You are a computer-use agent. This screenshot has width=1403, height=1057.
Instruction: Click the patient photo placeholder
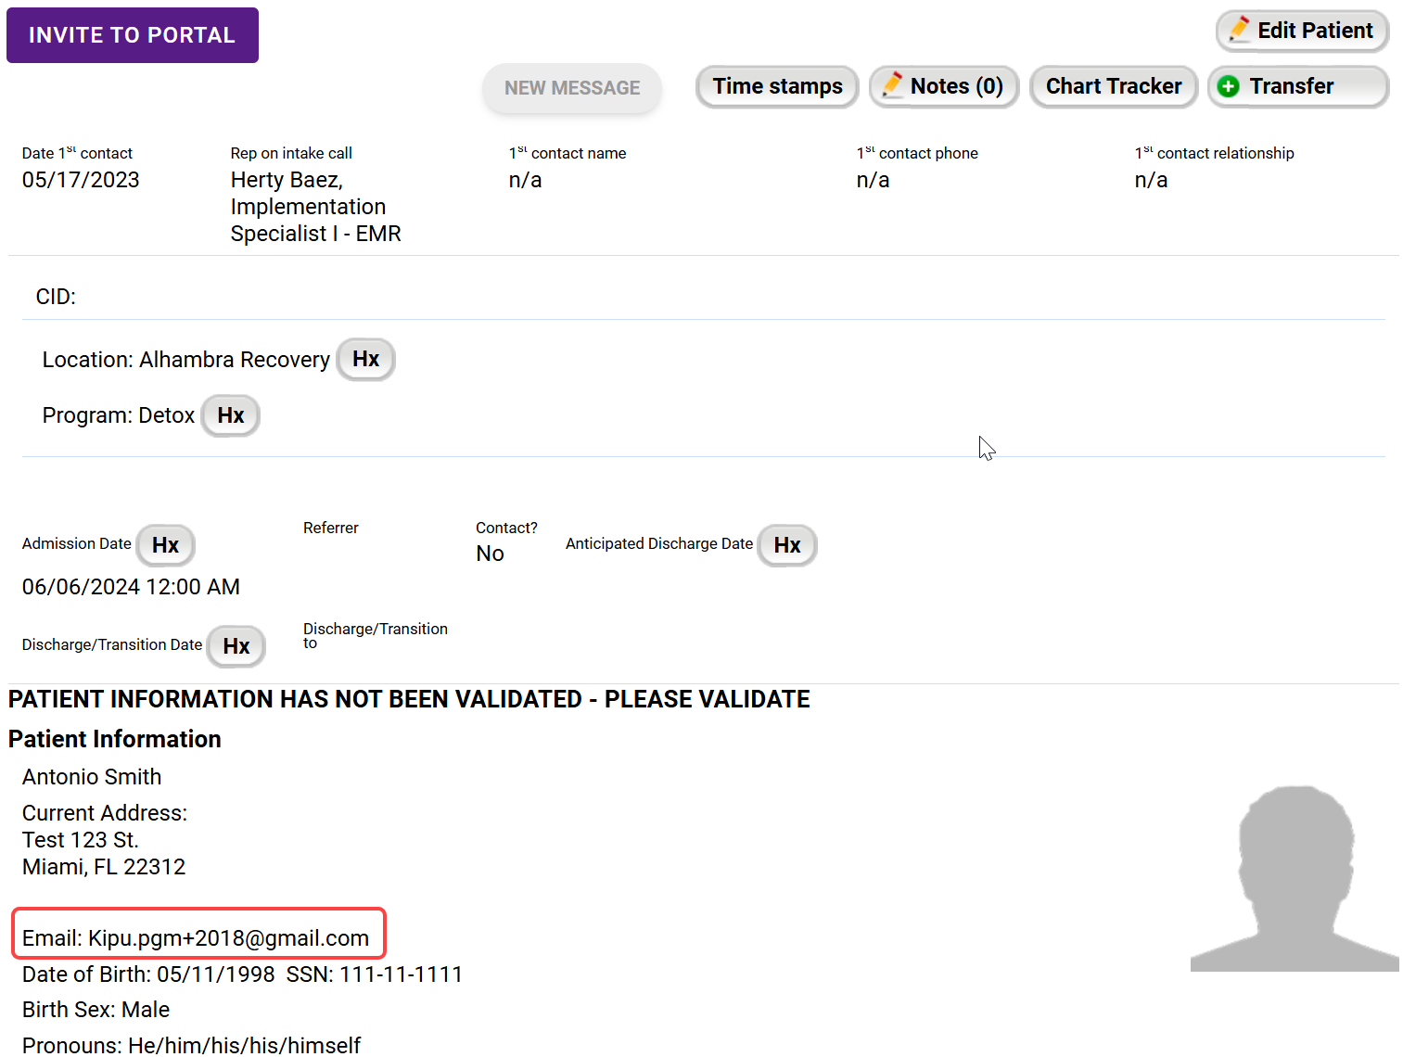point(1294,877)
